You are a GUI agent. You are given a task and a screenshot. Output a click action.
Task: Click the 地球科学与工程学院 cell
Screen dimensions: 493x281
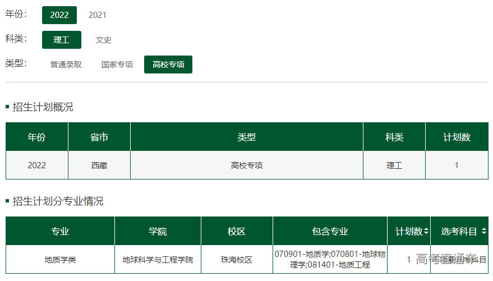pos(158,260)
